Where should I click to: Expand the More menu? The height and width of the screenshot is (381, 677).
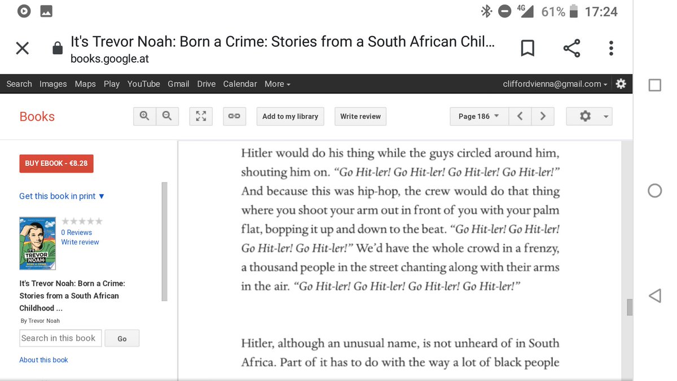pyautogui.click(x=278, y=84)
